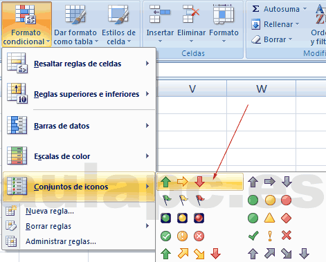Apply the circled check symbols set

(x=182, y=236)
